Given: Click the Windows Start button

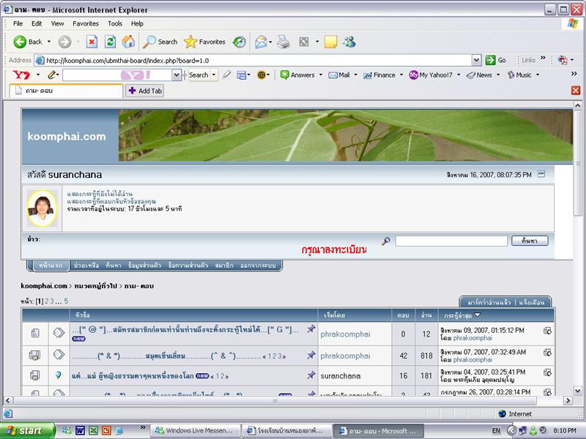Looking at the screenshot, I should 27,431.
